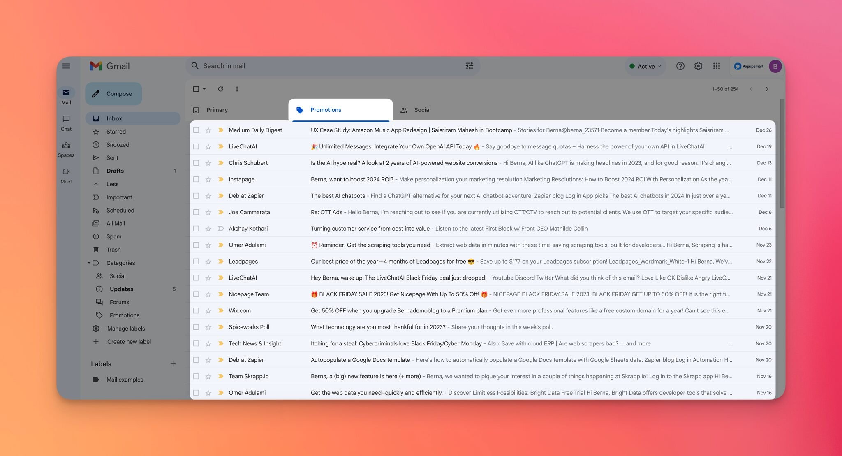Image resolution: width=842 pixels, height=456 pixels.
Task: Open the Settings gear icon
Action: [x=698, y=66]
